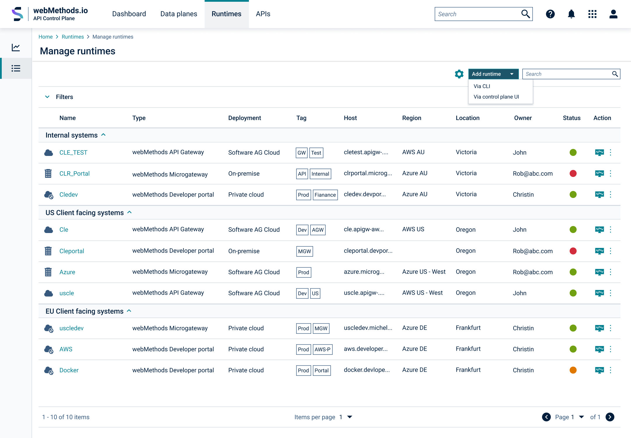Image resolution: width=631 pixels, height=438 pixels.
Task: Click the Home breadcrumb link
Action: click(x=46, y=37)
